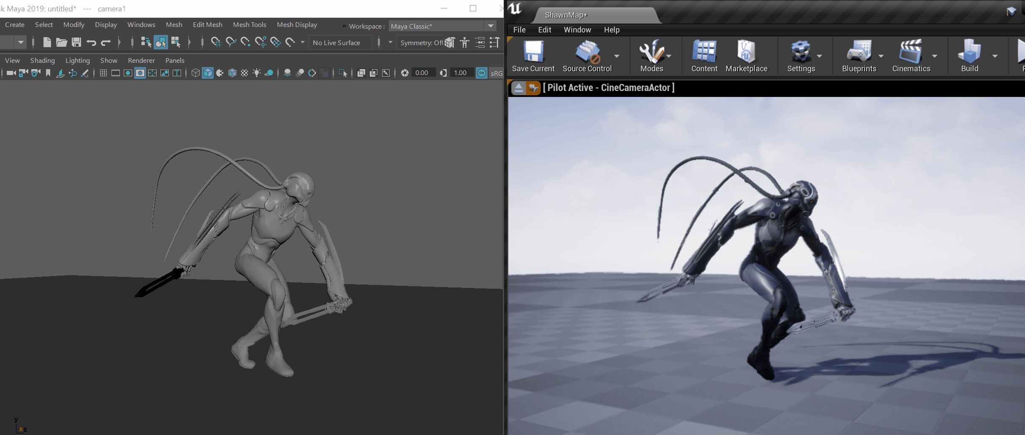Enable snap to grids magnet icon
This screenshot has height=435, width=1025.
[216, 42]
